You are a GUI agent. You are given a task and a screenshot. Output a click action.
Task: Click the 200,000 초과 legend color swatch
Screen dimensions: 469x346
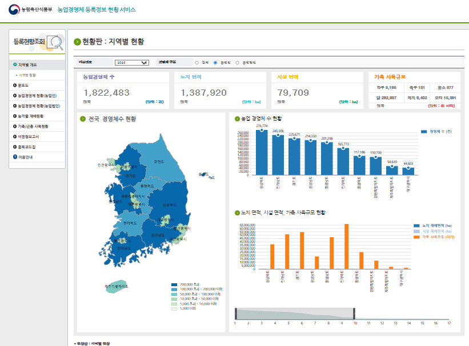[174, 285]
